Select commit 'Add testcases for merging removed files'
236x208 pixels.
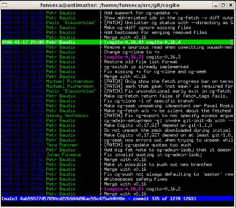coord(155,32)
